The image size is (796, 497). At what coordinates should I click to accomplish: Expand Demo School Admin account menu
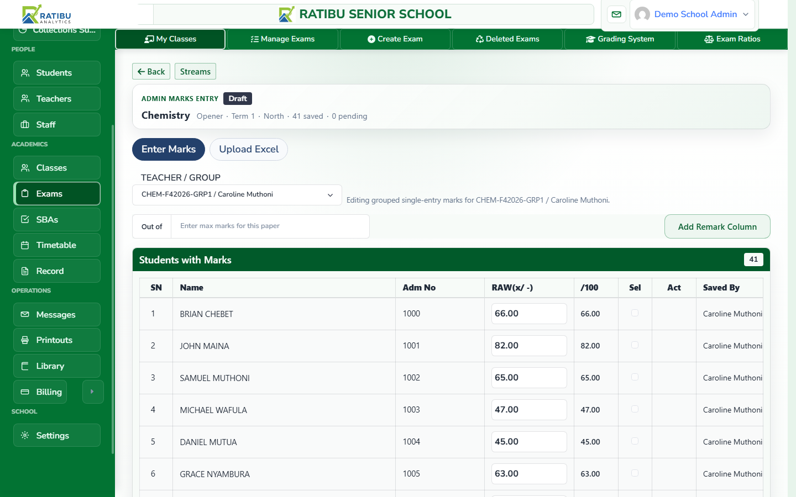click(x=692, y=14)
